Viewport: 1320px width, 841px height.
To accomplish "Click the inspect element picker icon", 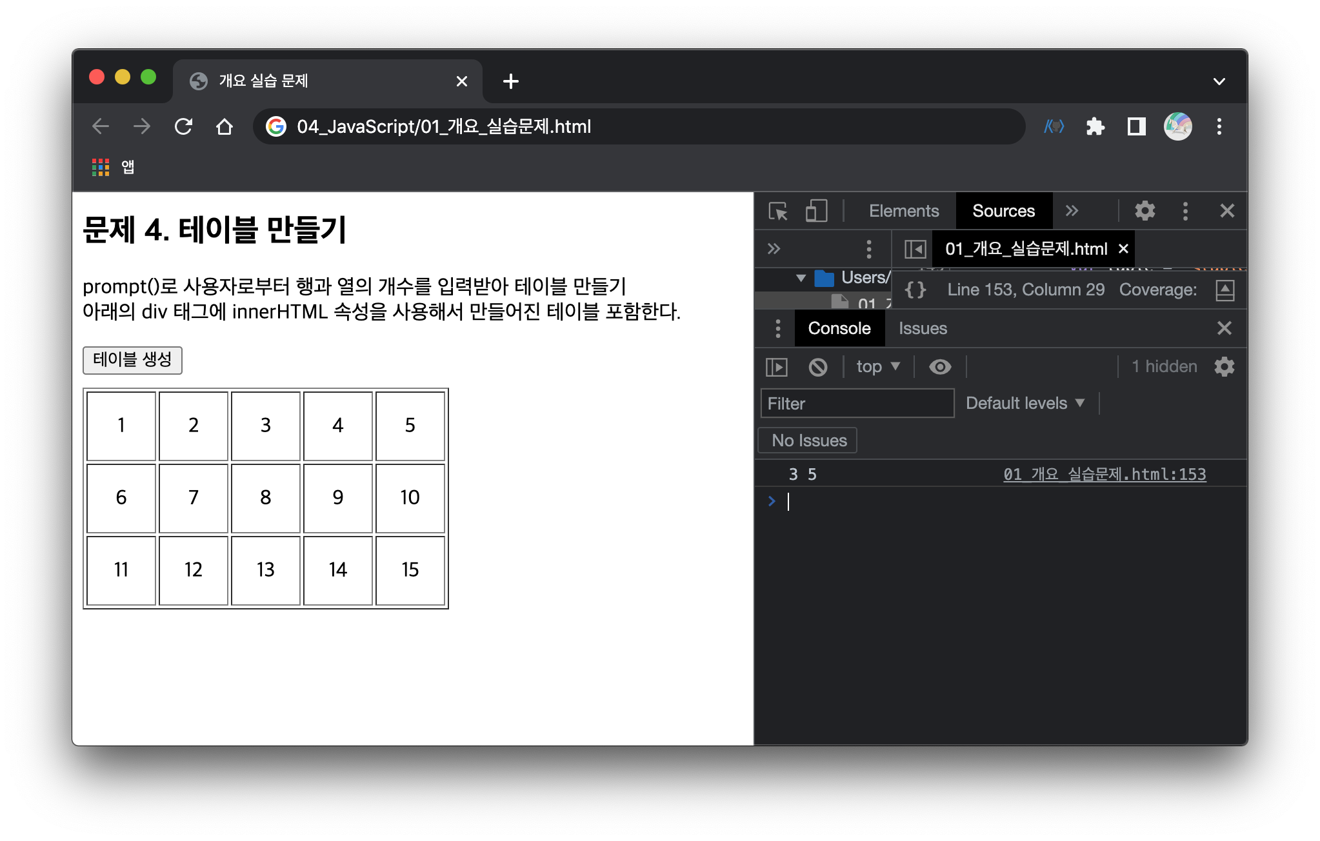I will click(x=778, y=211).
